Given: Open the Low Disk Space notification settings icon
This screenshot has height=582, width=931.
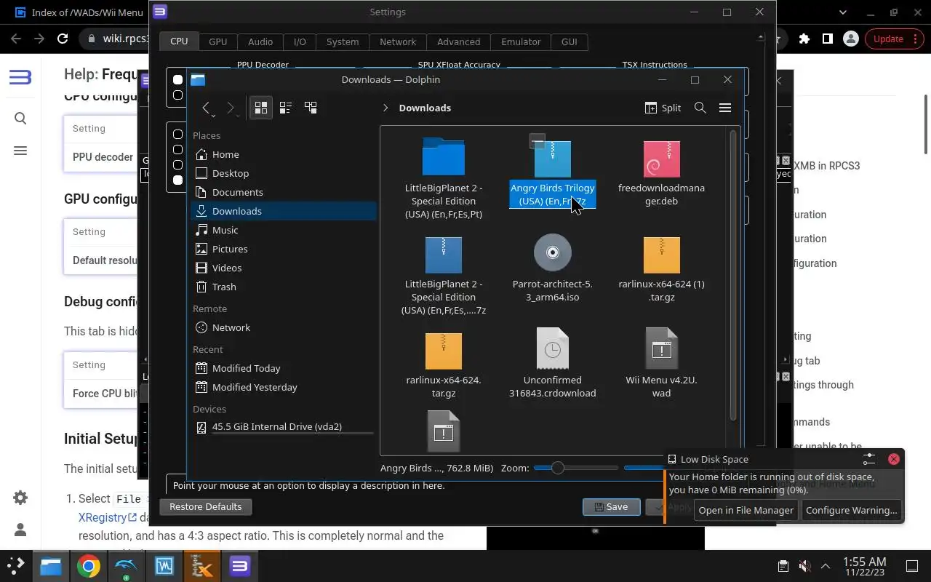Looking at the screenshot, I should tap(869, 459).
